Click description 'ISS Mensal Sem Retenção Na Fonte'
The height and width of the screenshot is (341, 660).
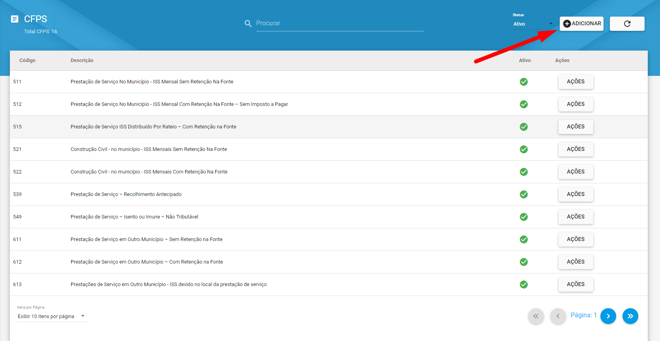tap(152, 82)
